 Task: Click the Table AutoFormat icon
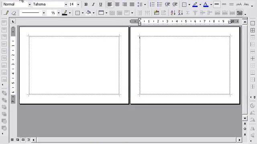(x=156, y=13)
